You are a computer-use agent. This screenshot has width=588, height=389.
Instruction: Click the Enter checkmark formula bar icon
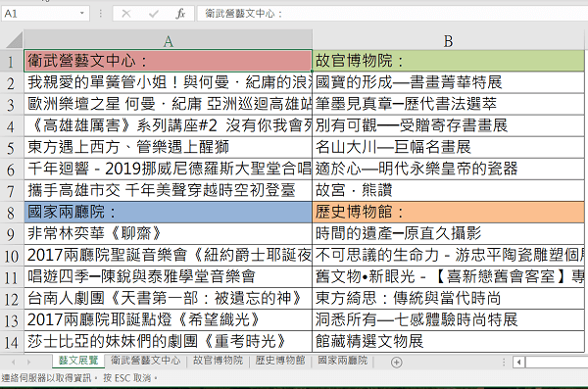click(154, 14)
